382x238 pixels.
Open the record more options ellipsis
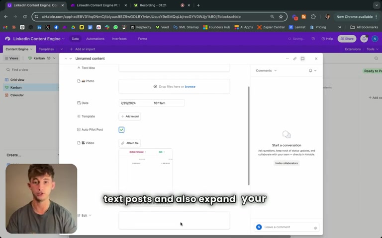(x=287, y=59)
